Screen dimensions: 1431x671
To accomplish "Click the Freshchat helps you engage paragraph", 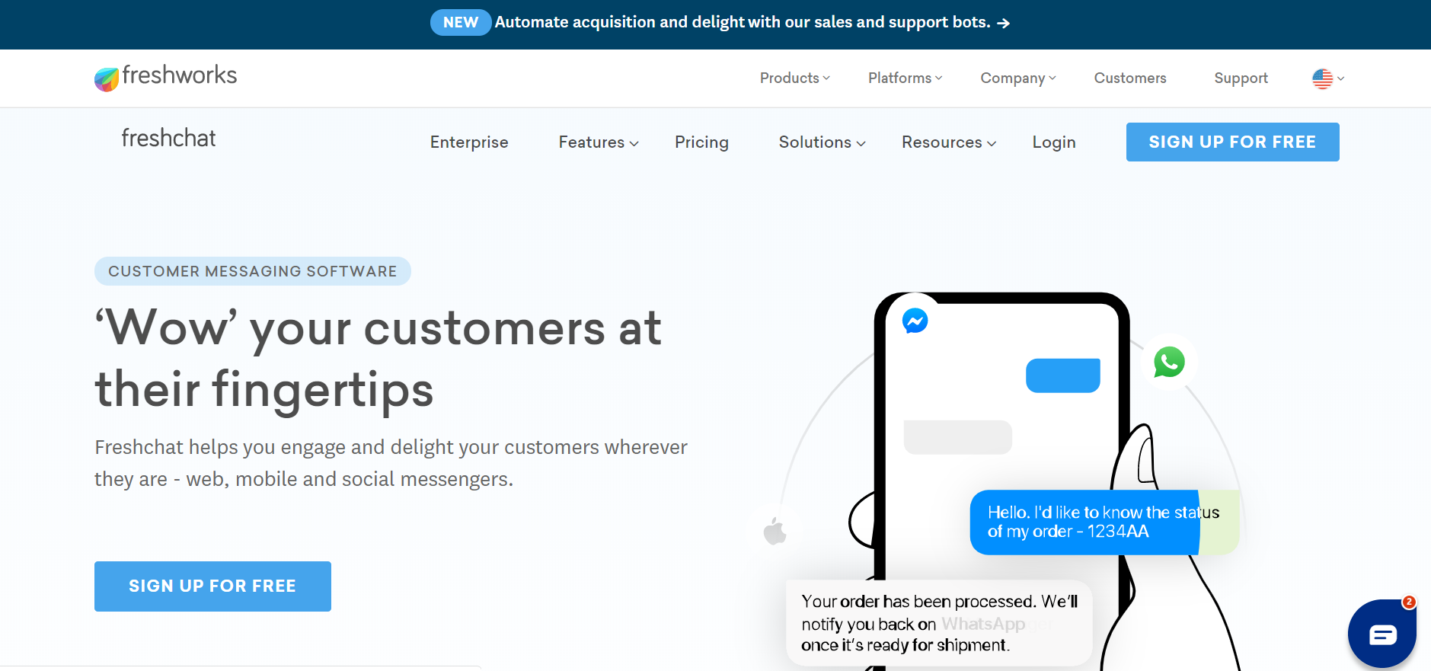I will (391, 463).
